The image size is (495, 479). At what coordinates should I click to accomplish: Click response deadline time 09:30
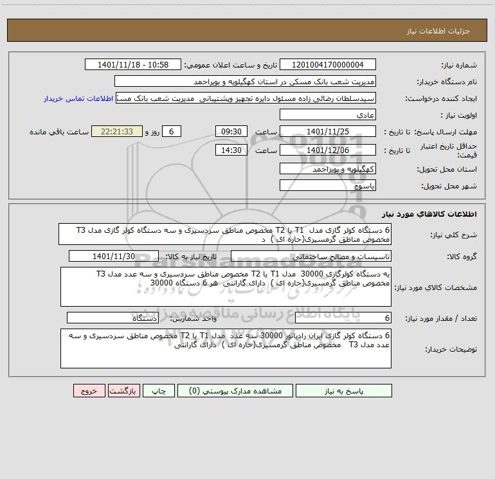(x=231, y=131)
